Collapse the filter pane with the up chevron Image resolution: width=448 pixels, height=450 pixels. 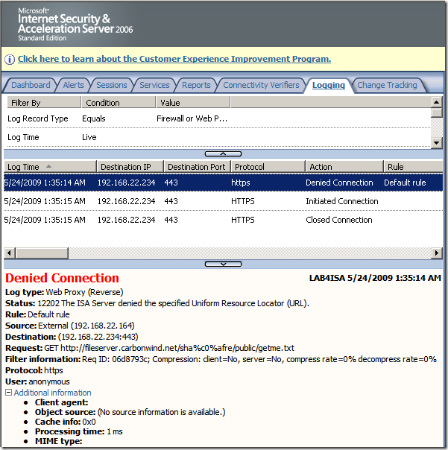click(x=222, y=153)
